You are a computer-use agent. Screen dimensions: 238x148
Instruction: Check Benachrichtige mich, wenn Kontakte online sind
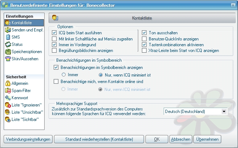[56, 82]
